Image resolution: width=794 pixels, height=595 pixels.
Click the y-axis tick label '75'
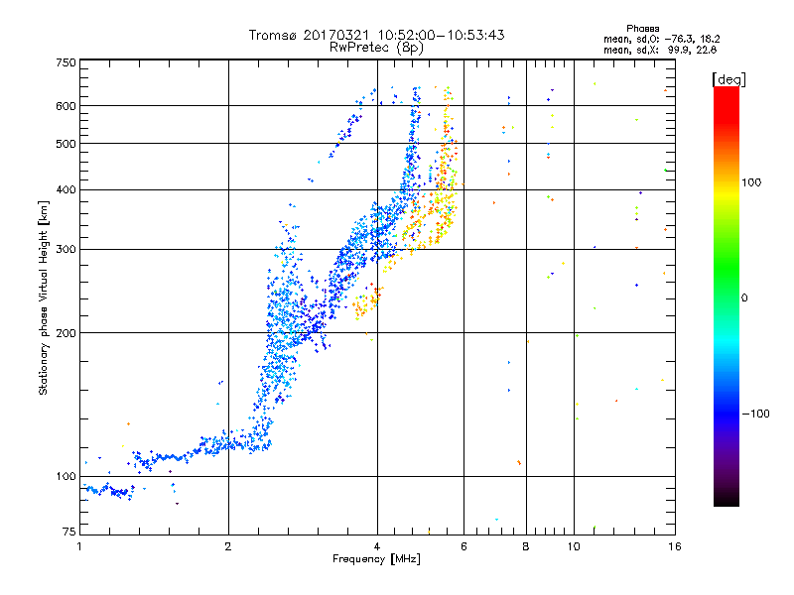[x=69, y=532]
